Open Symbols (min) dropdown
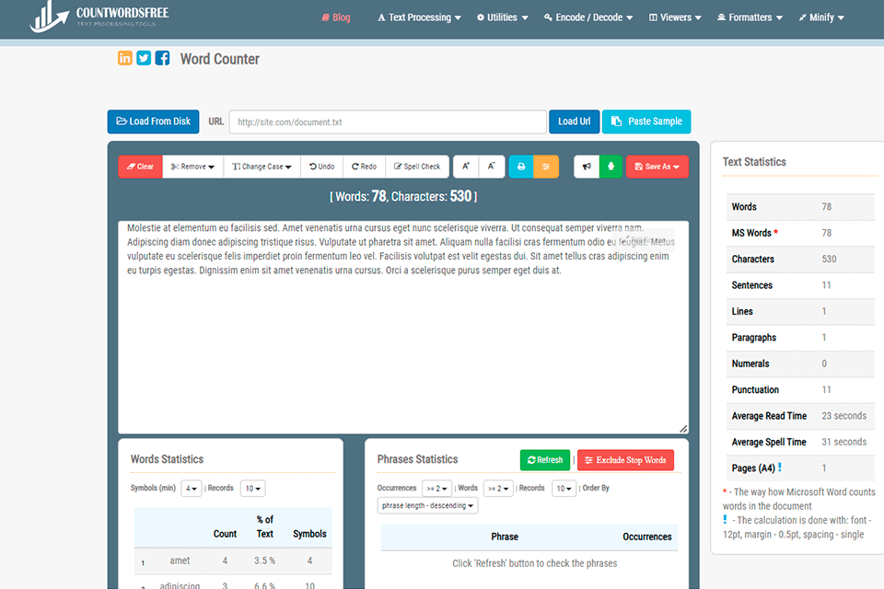Image resolution: width=884 pixels, height=589 pixels. pyautogui.click(x=192, y=489)
